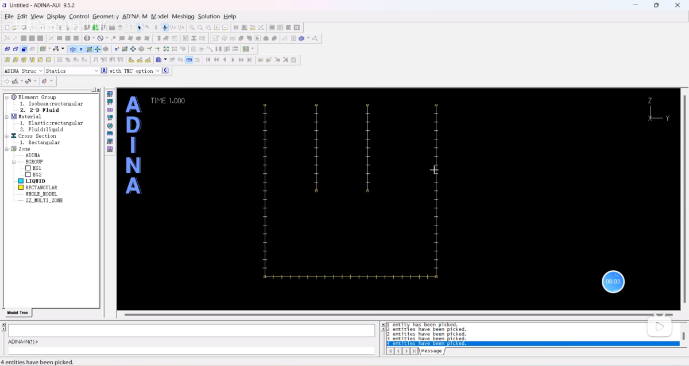Collapse the Cross Section tree node
This screenshot has width=689, height=366.
pyautogui.click(x=7, y=136)
